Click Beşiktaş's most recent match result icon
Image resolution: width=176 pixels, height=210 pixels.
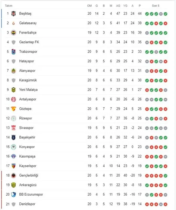click(x=166, y=14)
